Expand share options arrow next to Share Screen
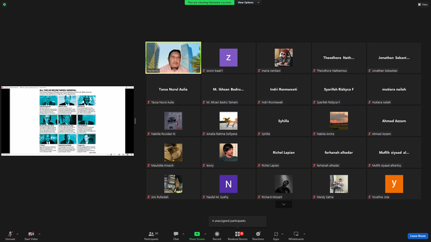 [x=205, y=234]
